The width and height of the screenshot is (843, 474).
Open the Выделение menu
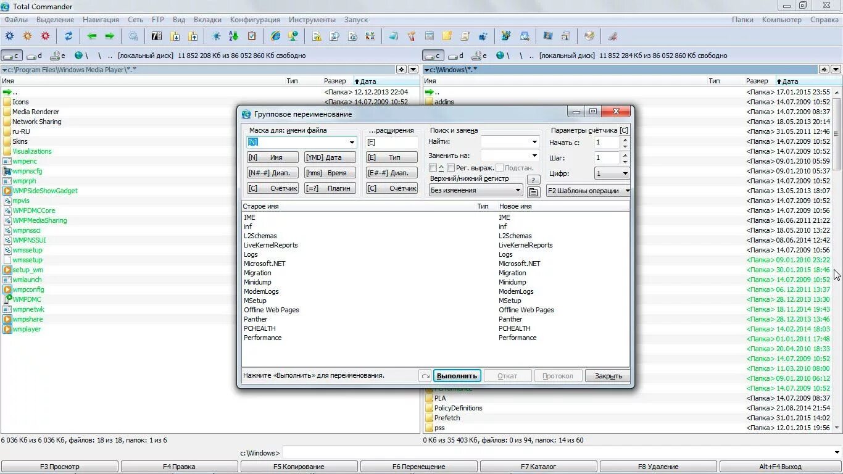tap(55, 20)
